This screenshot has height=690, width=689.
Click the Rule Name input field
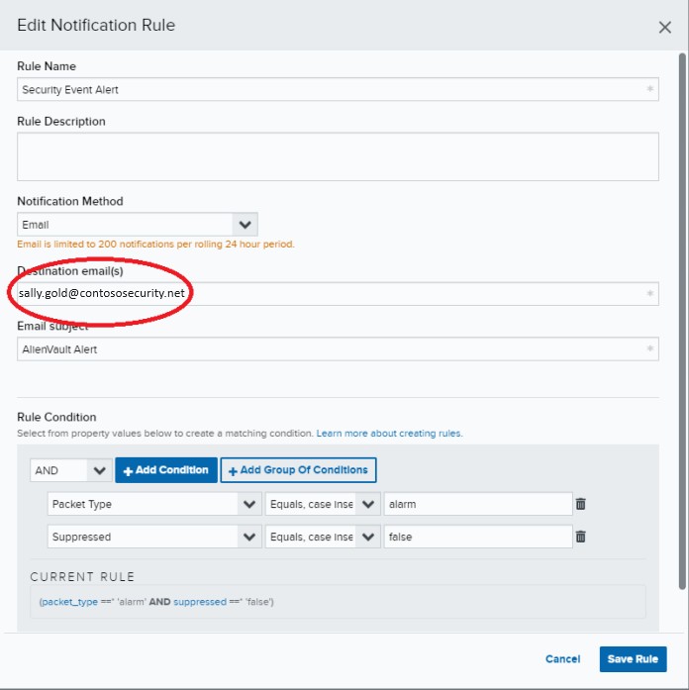click(x=338, y=89)
